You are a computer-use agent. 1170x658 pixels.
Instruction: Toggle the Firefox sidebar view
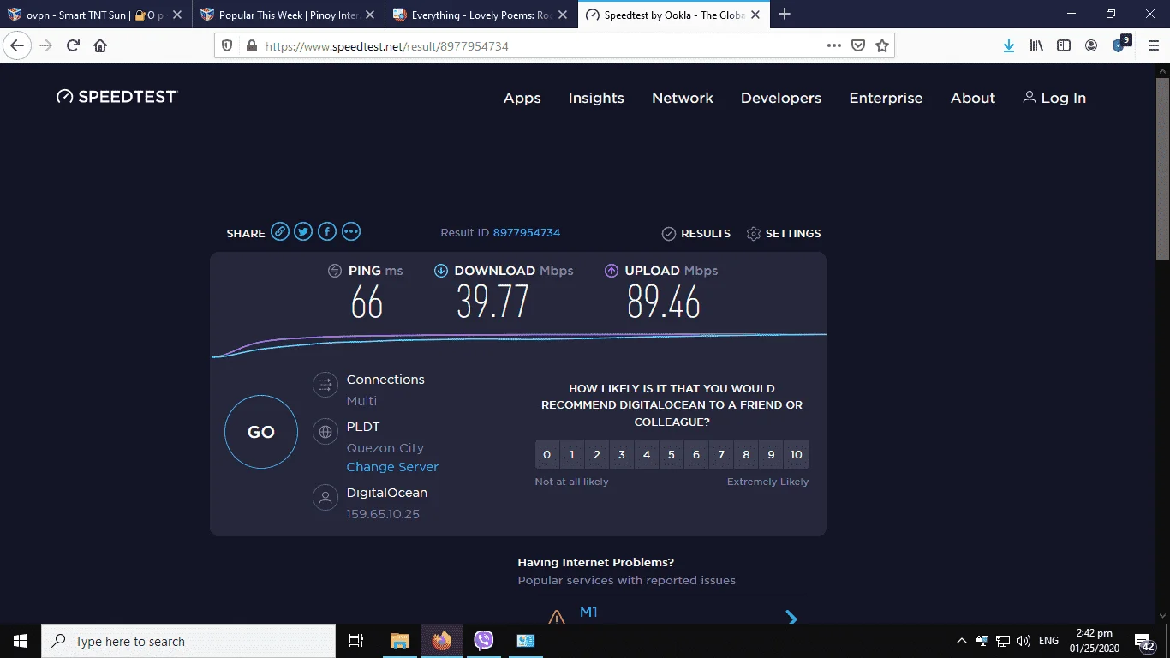tap(1064, 46)
